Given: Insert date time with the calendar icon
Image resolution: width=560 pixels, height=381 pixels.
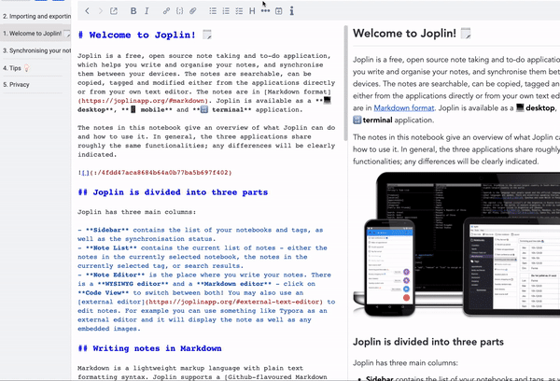Looking at the screenshot, I should point(278,11).
